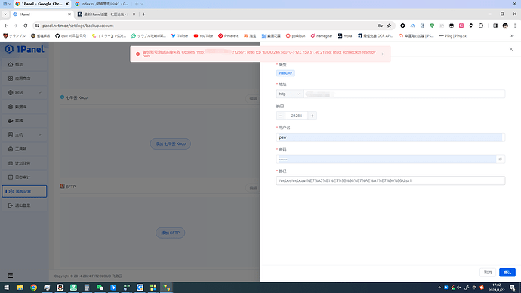521x293 pixels.
Task: Click the WebDAV path input field
Action: pos(390,180)
